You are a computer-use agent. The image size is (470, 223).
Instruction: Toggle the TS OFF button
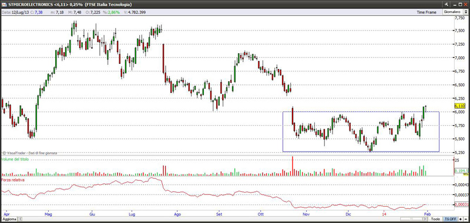(x=451, y=219)
